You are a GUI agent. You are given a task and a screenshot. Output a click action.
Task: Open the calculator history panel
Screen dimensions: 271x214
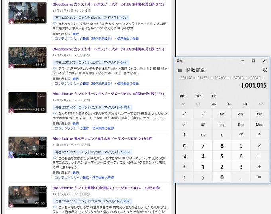[x=265, y=70]
